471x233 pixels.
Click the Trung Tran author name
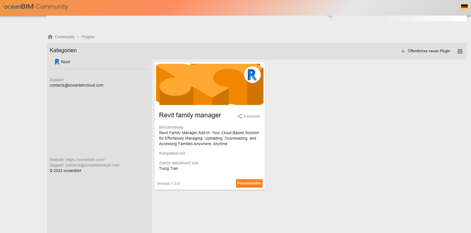tap(169, 168)
